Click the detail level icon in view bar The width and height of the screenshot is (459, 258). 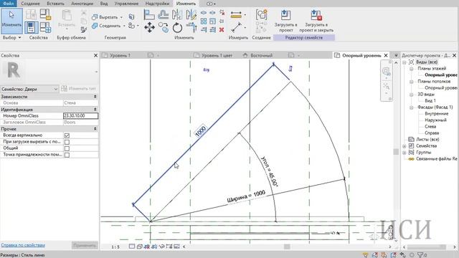click(x=132, y=247)
